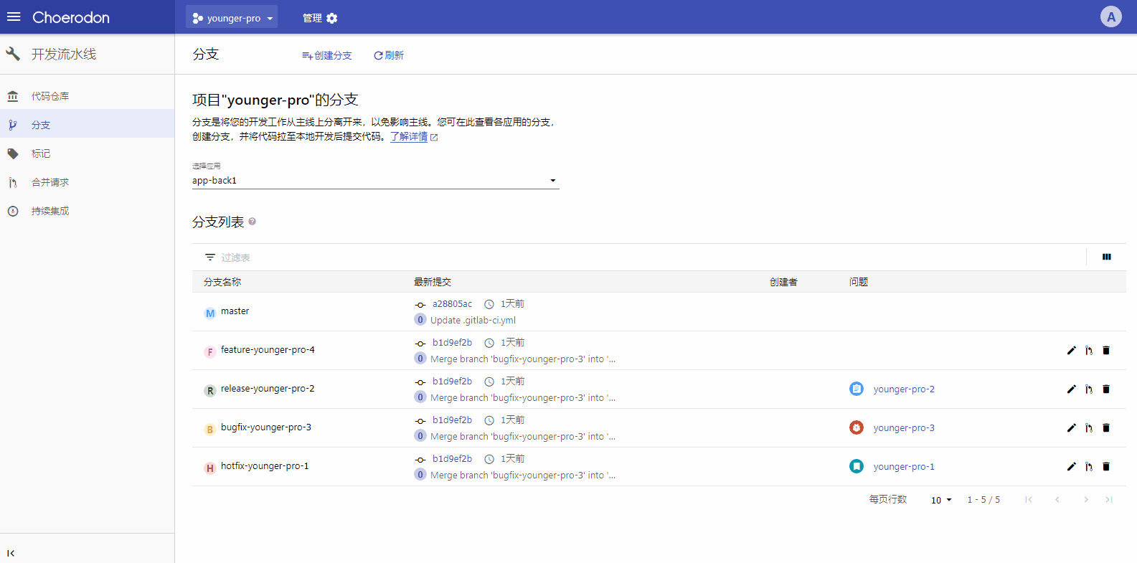Screen dimensions: 1137x563
Task: Go to last page pagination arrow
Action: click(x=1109, y=500)
